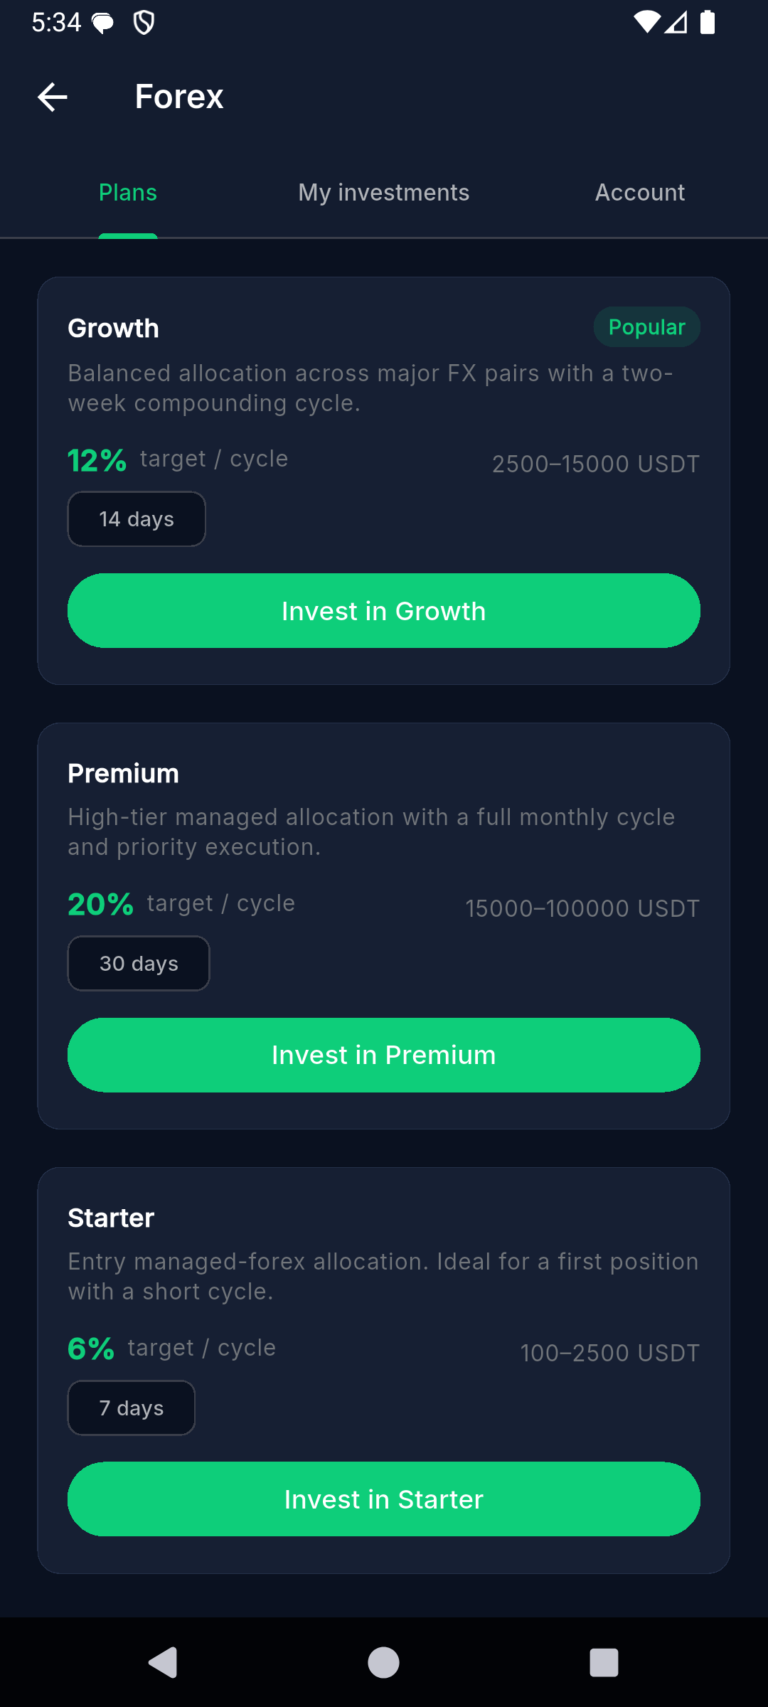768x1707 pixels.
Task: Select the 7 days chip
Action: click(132, 1408)
